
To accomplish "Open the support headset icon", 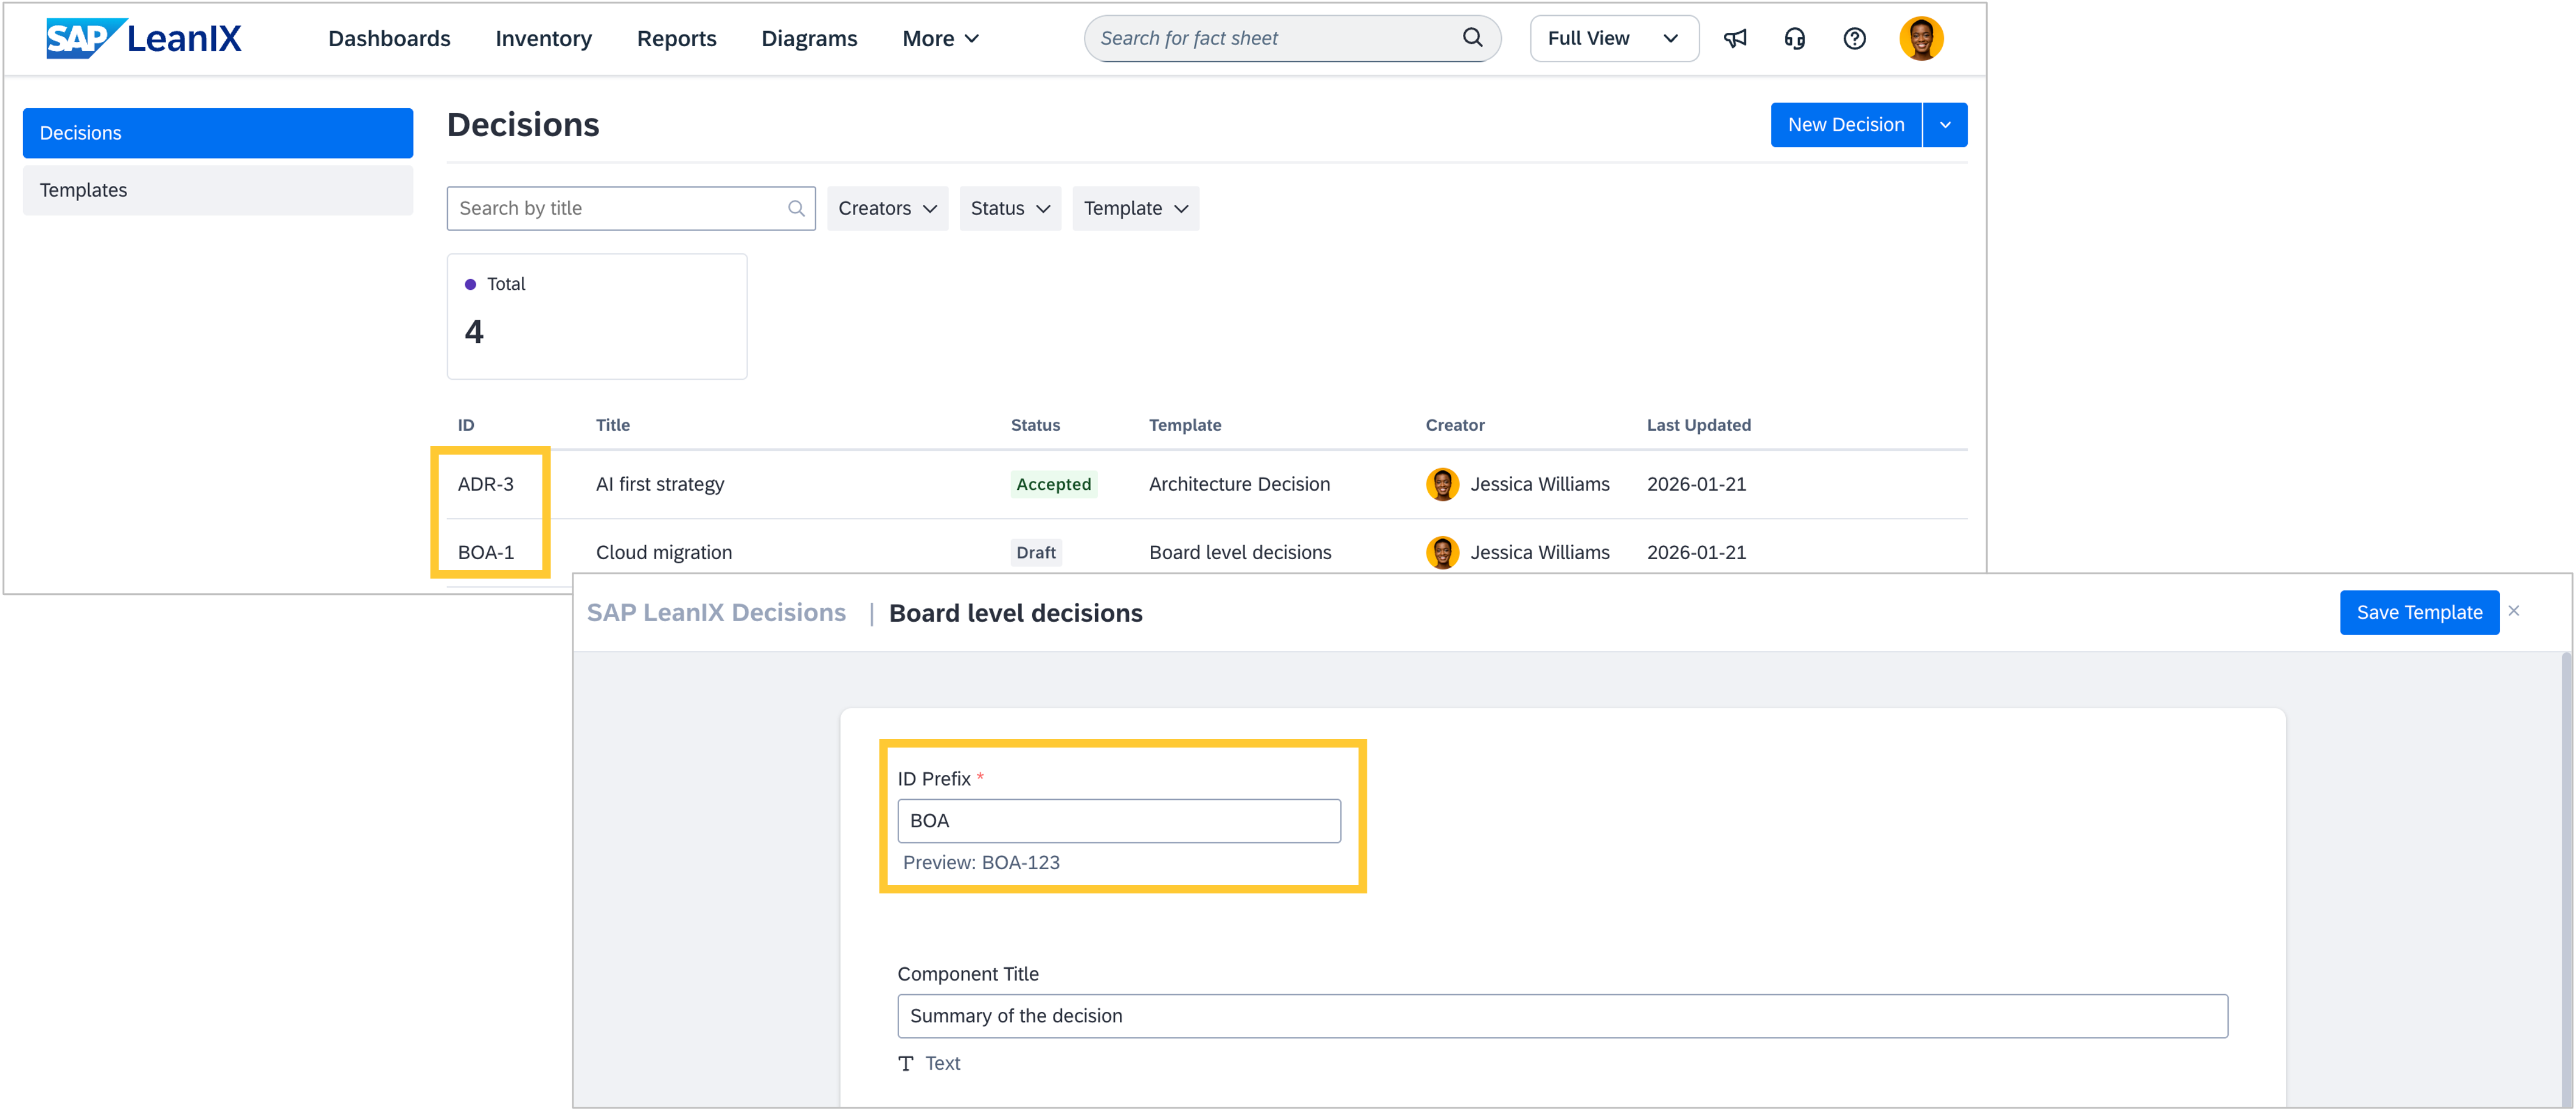I will click(x=1795, y=38).
